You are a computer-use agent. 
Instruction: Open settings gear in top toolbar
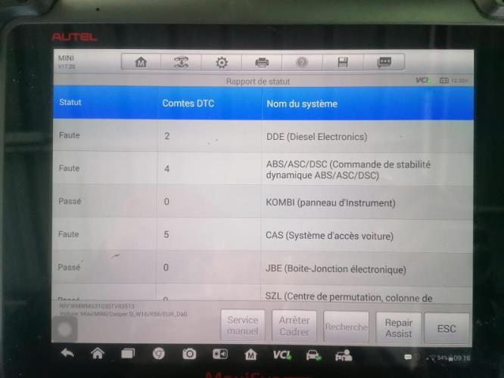coord(222,63)
